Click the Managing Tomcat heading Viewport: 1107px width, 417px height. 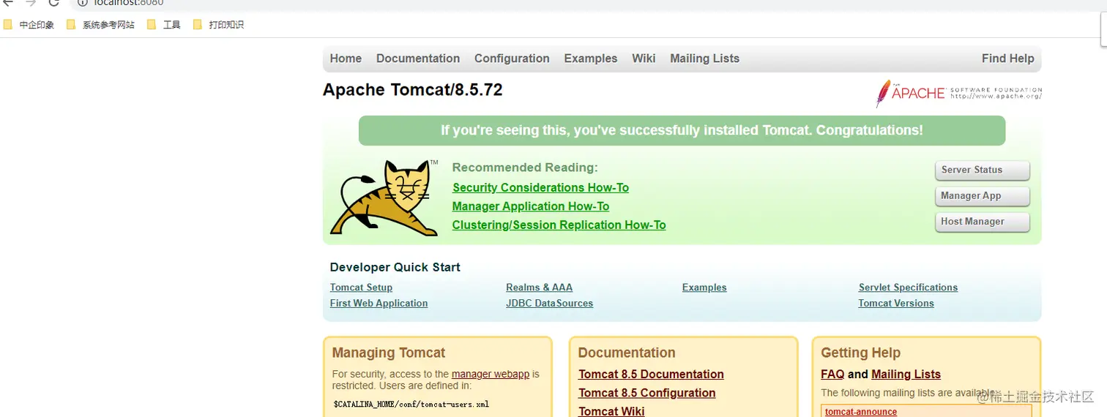(x=389, y=353)
